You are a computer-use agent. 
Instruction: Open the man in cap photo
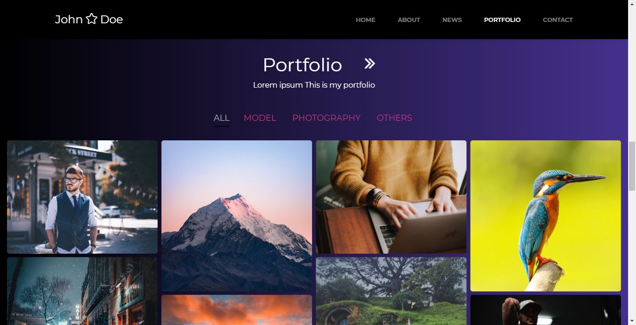click(546, 310)
